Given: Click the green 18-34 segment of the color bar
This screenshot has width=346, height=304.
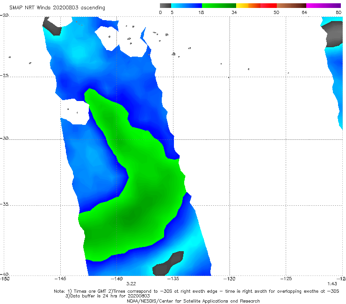Looking at the screenshot, I should tap(219, 6).
